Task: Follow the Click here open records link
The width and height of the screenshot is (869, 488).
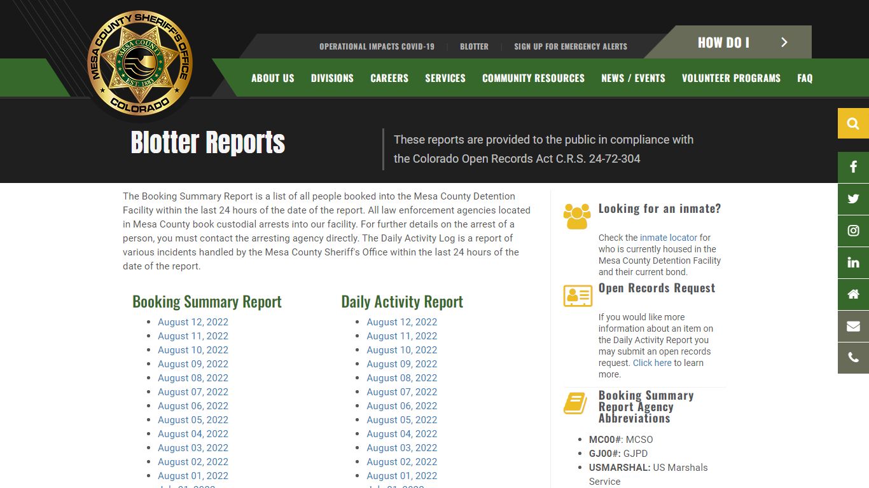Action: 652,363
